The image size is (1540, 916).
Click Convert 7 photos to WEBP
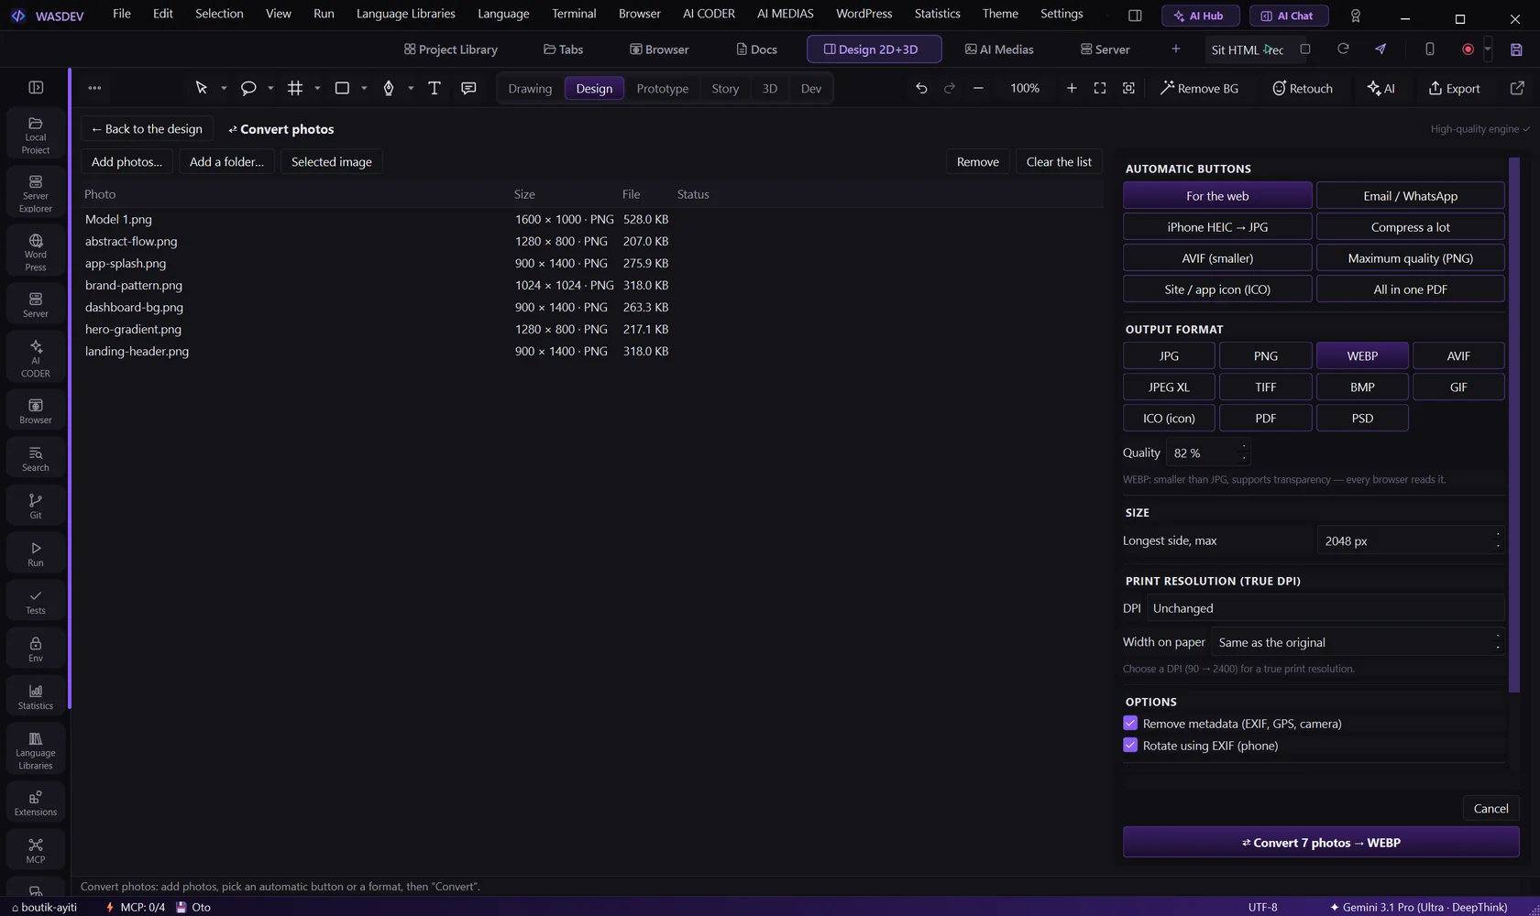coord(1321,842)
